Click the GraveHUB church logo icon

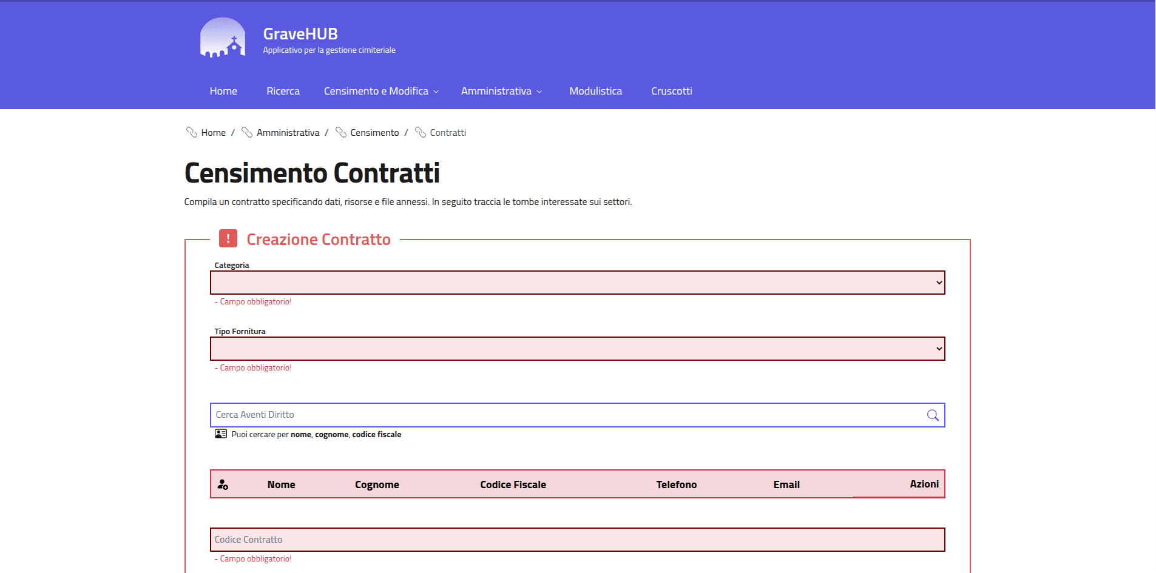tap(222, 38)
